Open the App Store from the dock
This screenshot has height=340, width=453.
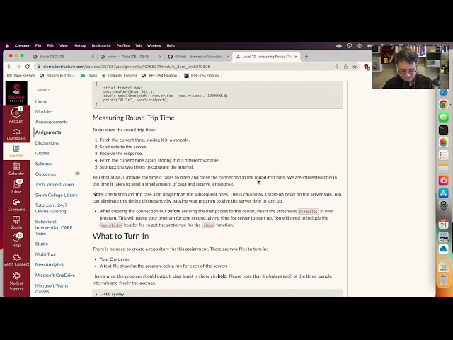click(444, 193)
